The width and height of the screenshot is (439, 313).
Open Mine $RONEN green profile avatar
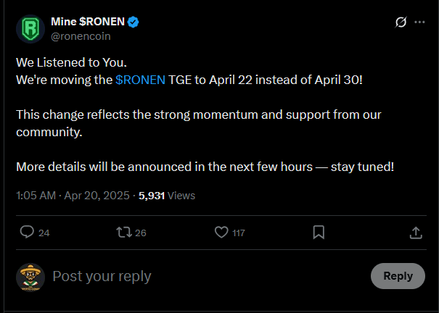pos(30,29)
